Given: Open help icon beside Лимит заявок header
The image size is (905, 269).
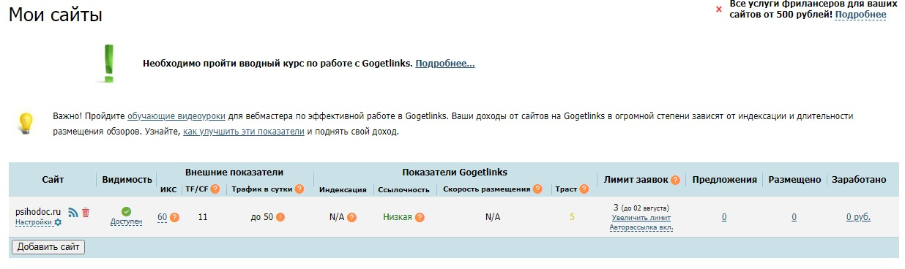Looking at the screenshot, I should point(675,180).
